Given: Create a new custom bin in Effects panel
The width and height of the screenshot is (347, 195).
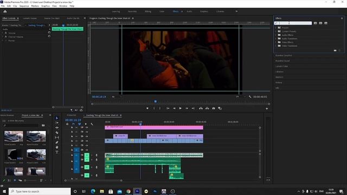Looking at the screenshot, I should (x=335, y=50).
